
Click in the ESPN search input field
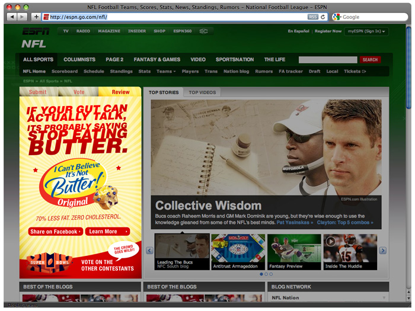[x=328, y=60]
